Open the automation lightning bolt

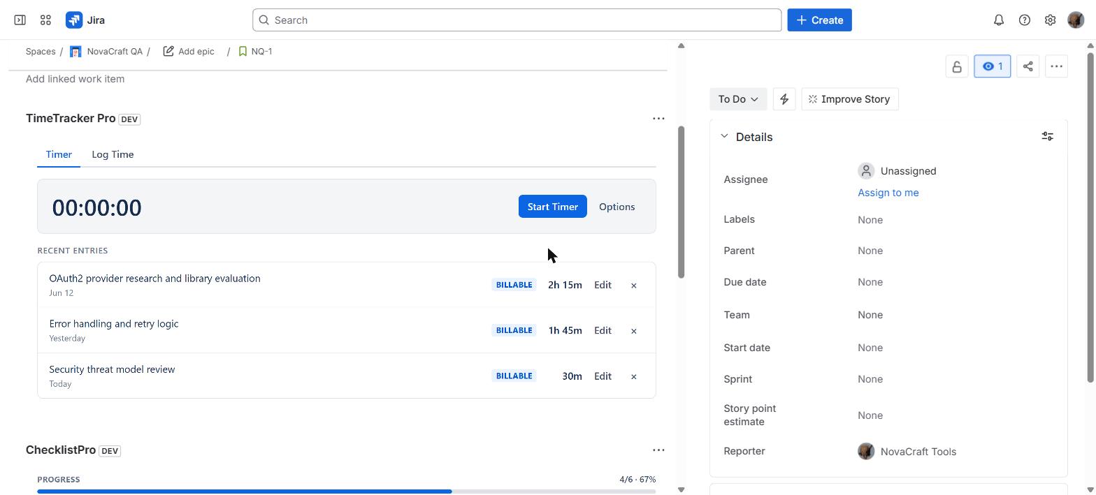784,99
